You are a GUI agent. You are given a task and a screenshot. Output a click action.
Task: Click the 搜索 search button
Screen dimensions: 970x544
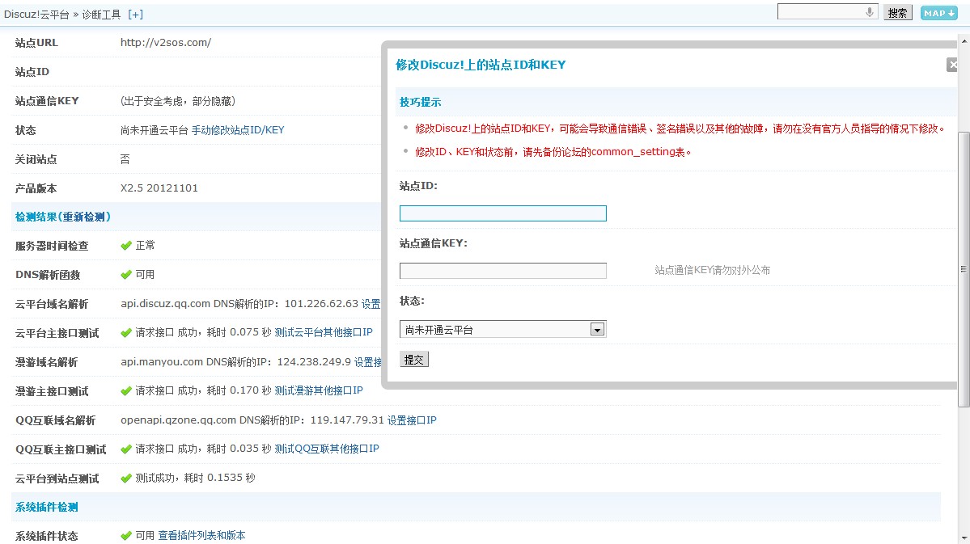(x=898, y=13)
